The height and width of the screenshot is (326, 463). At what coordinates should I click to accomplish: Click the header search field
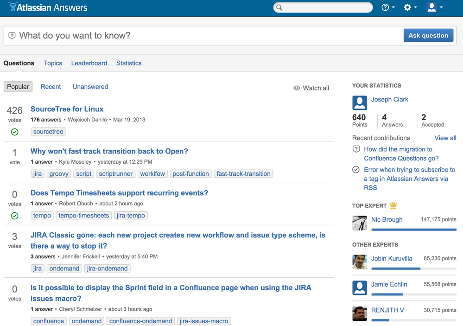point(323,7)
